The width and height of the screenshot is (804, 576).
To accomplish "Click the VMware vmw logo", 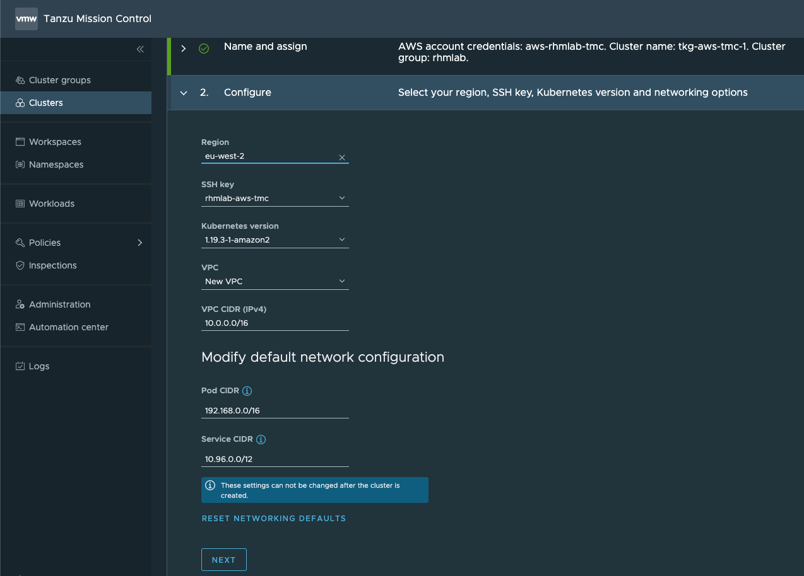I will (x=27, y=19).
